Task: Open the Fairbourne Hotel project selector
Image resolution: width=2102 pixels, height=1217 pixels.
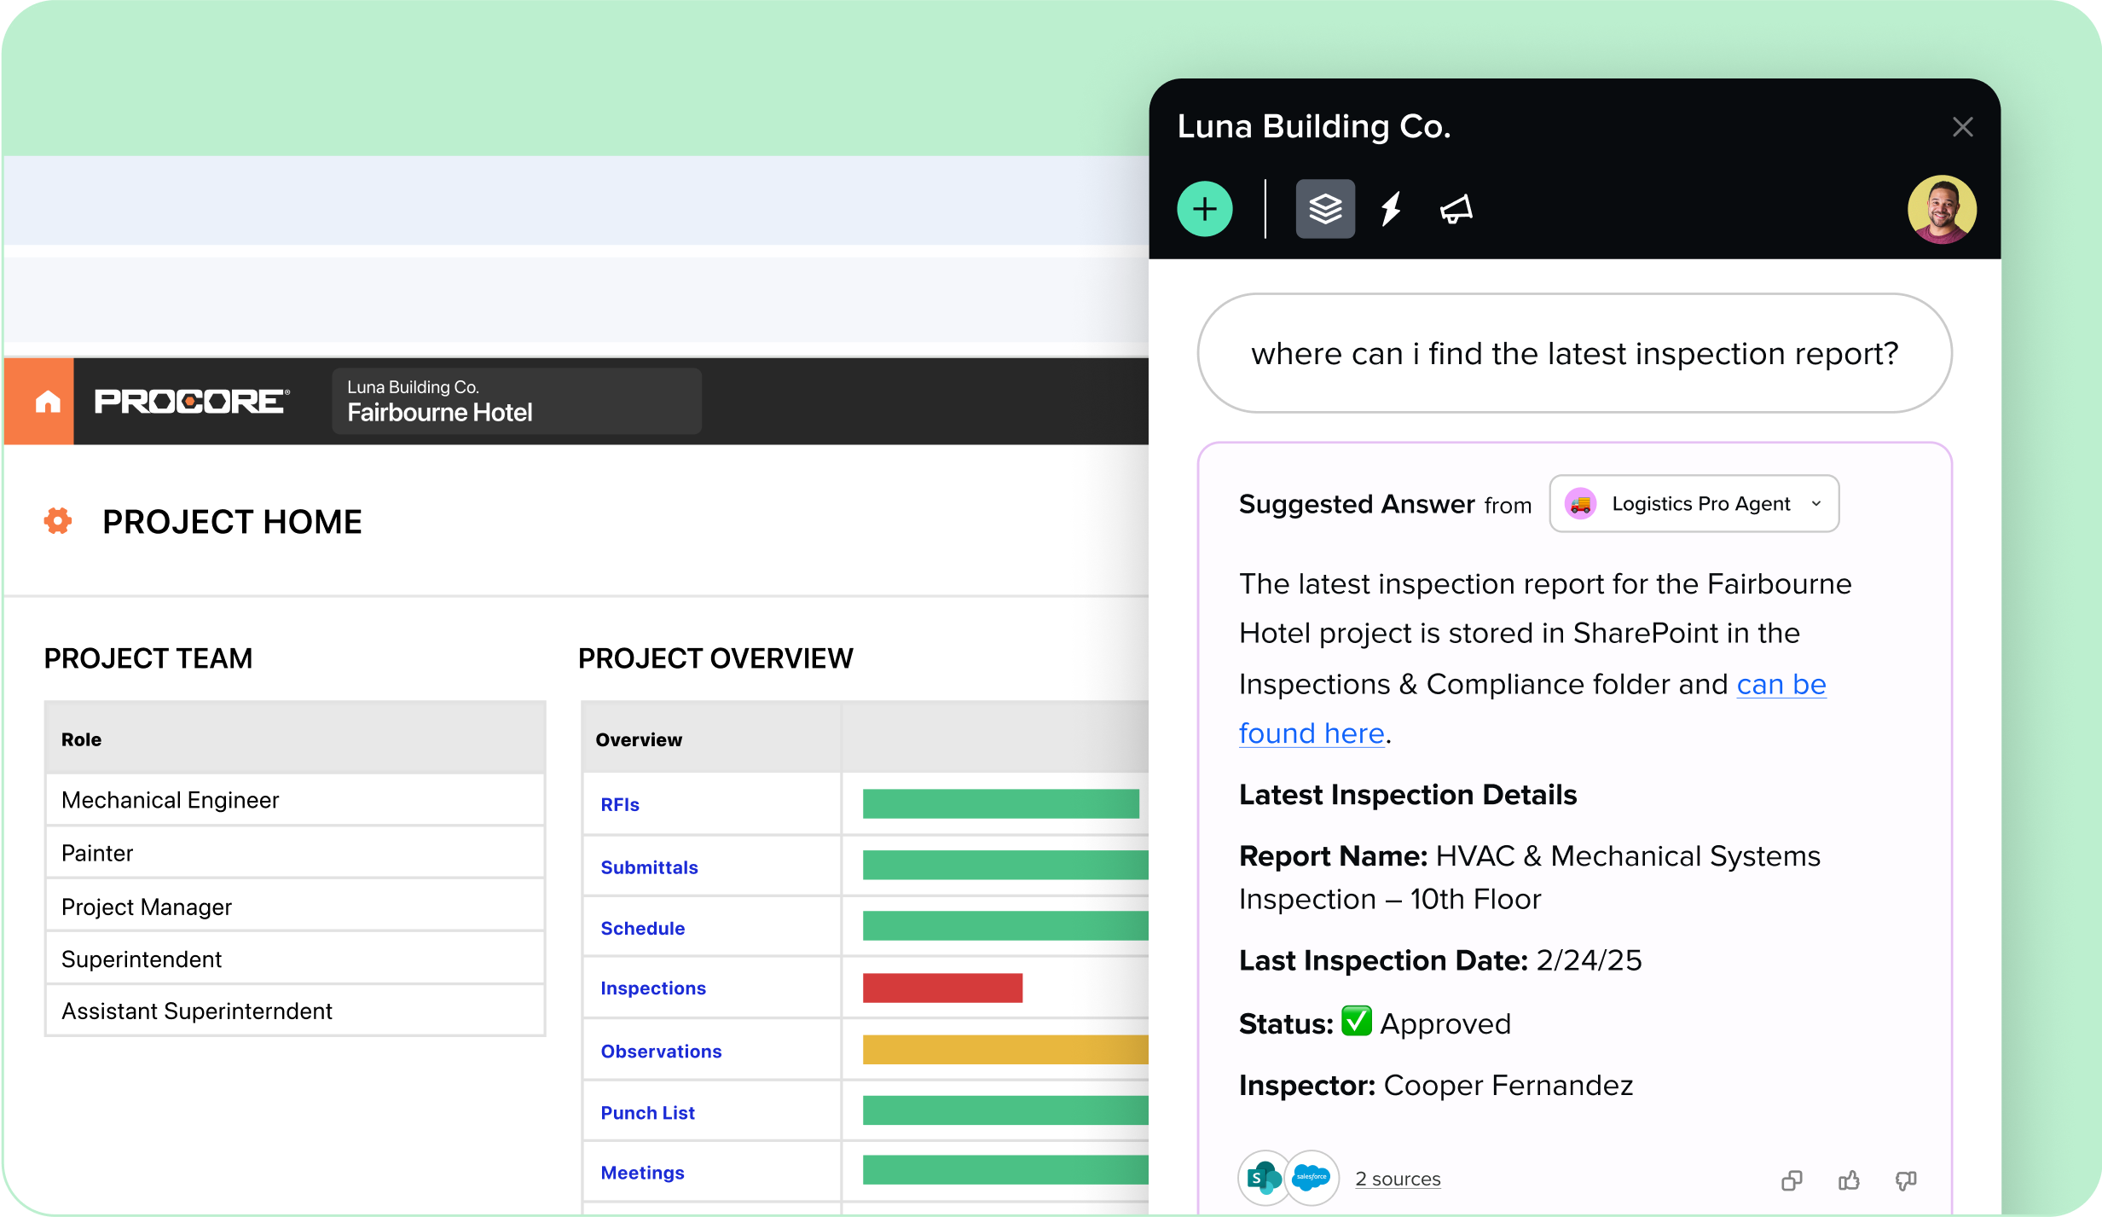Action: tap(516, 402)
